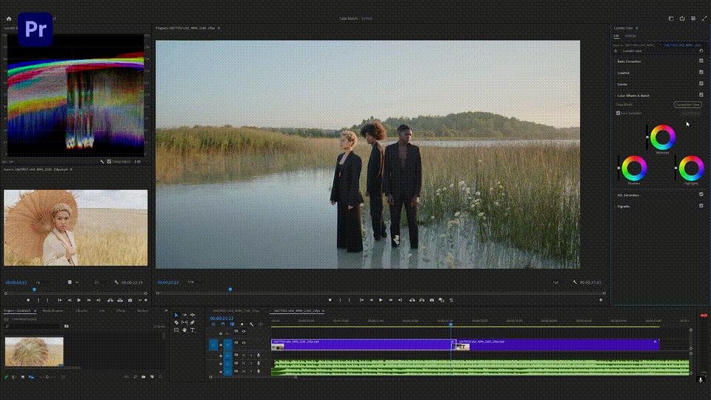
Task: Click the Reset effect icon in Lumetri Color
Action: coord(701,50)
